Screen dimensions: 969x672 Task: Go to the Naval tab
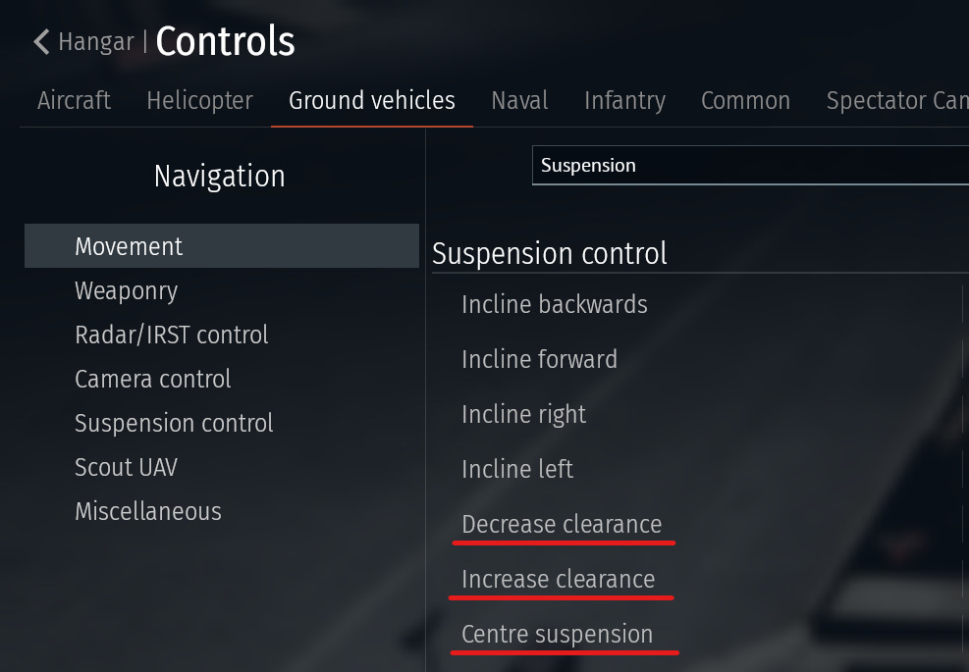519,101
